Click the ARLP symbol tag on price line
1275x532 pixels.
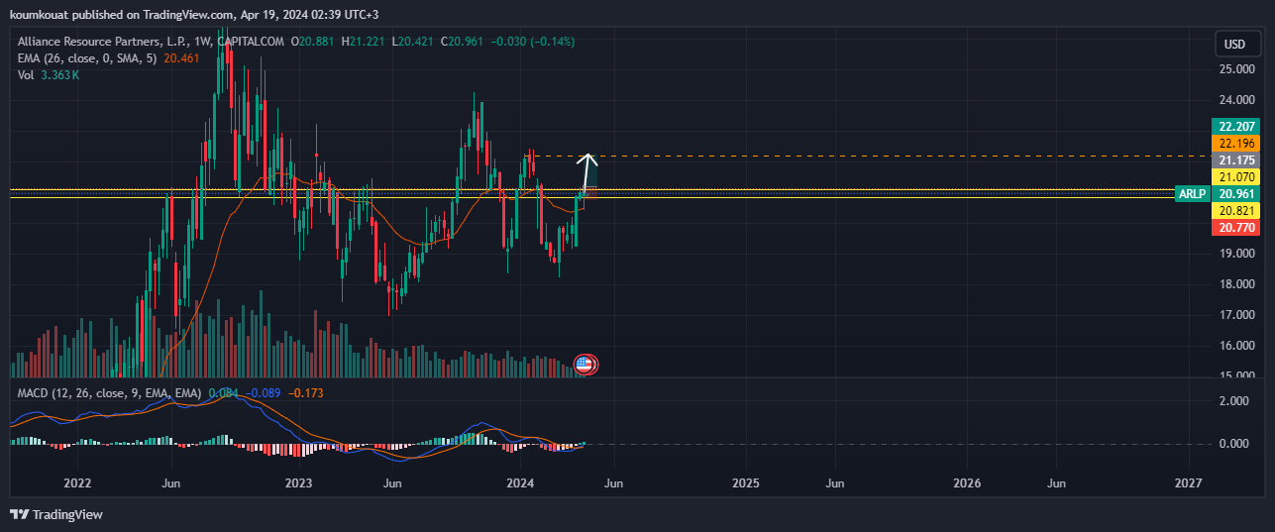1192,194
